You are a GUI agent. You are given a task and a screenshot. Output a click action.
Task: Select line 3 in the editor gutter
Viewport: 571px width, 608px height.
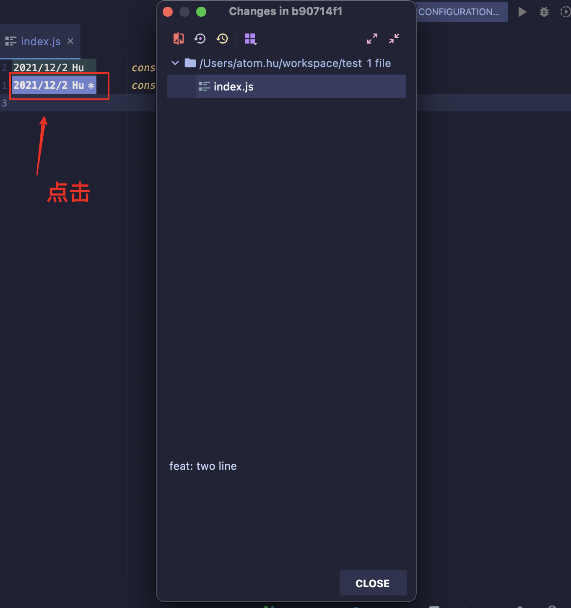click(4, 103)
